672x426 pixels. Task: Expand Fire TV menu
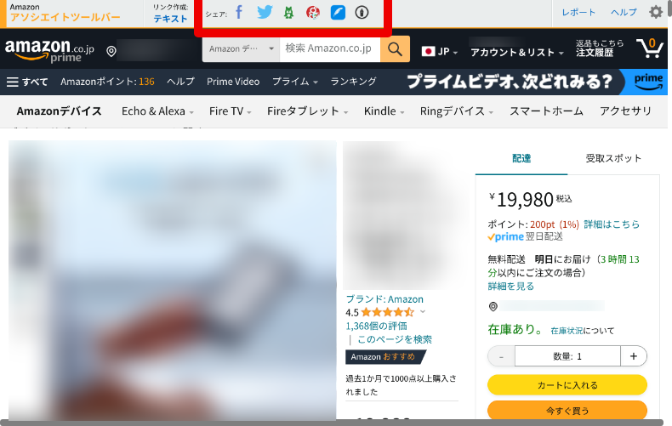pyautogui.click(x=231, y=111)
